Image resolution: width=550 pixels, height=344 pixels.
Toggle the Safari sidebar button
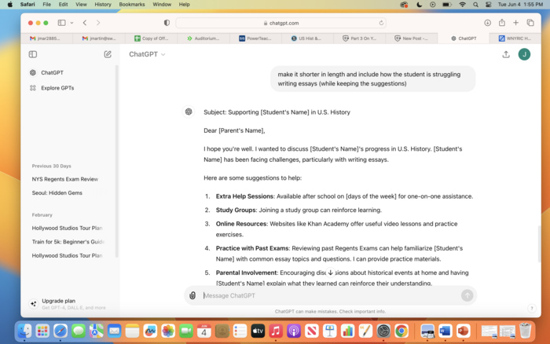[x=61, y=23]
